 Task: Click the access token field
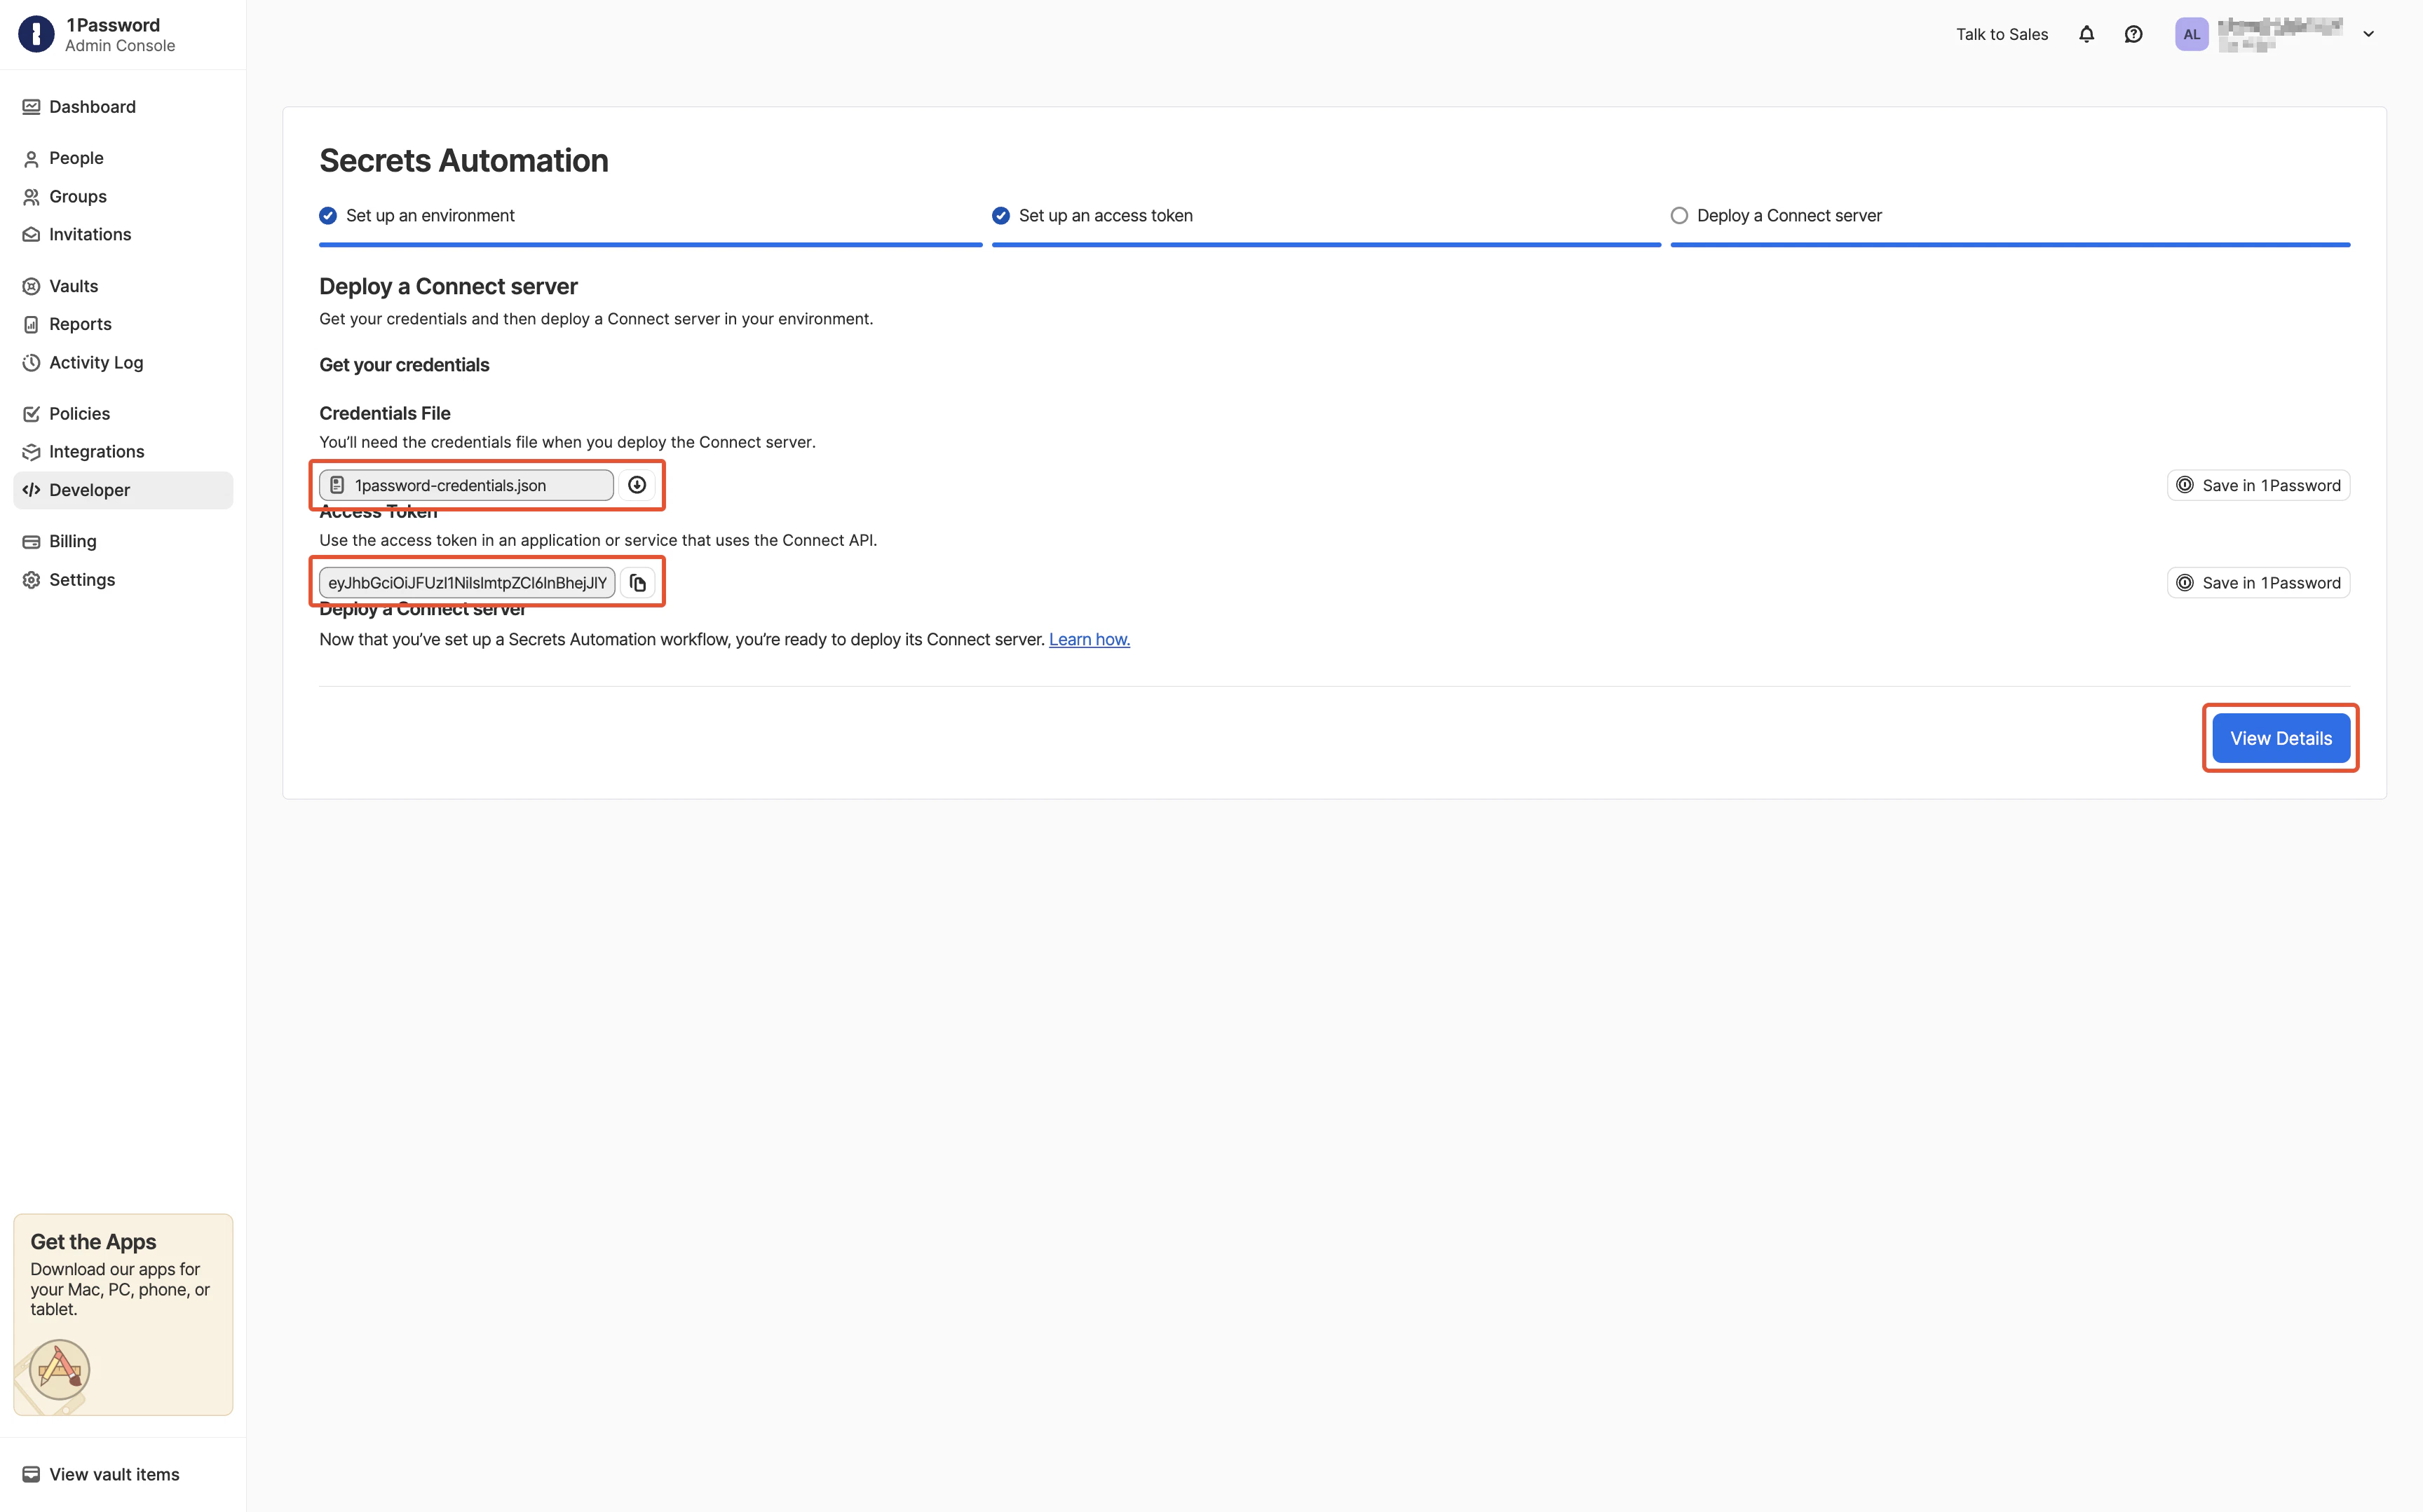click(467, 583)
